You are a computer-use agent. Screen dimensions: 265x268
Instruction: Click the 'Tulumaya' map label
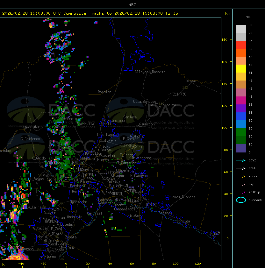pyautogui.click(x=109, y=140)
